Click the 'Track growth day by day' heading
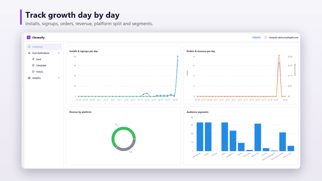This screenshot has height=181, width=322. (x=72, y=15)
